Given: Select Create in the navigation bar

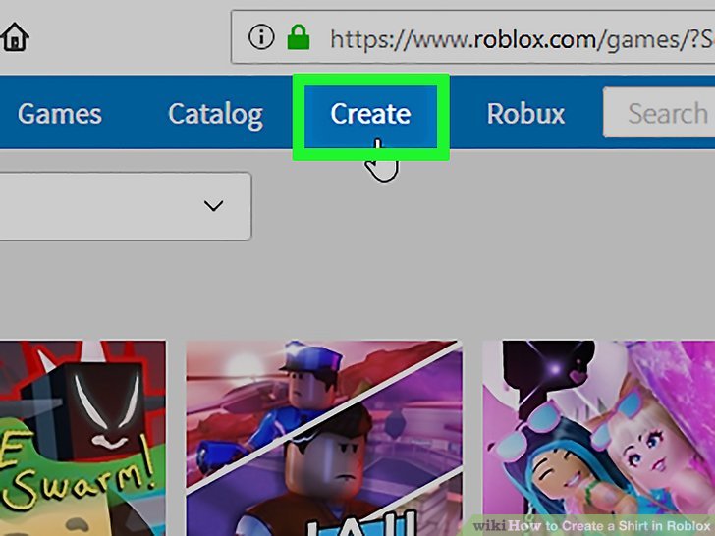Looking at the screenshot, I should (370, 113).
